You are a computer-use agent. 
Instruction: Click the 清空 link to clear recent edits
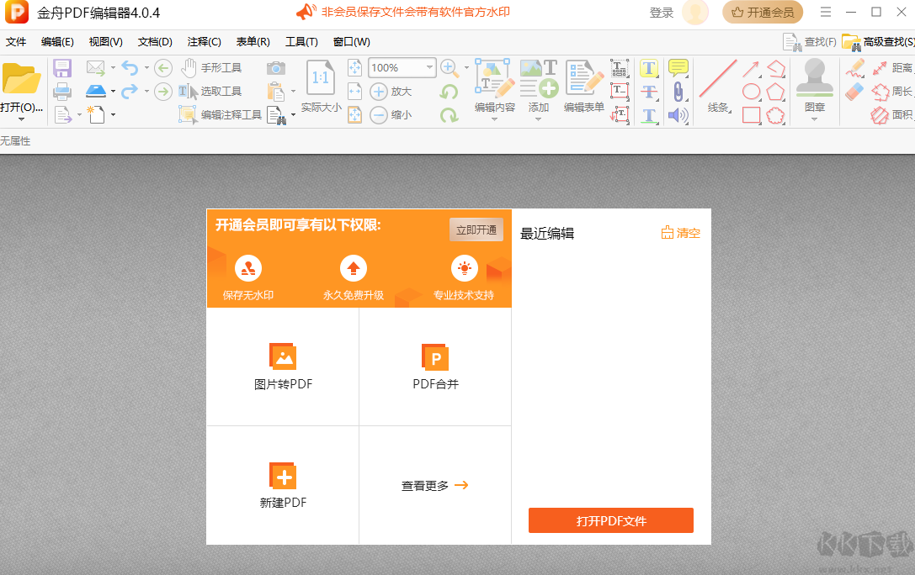pyautogui.click(x=681, y=233)
